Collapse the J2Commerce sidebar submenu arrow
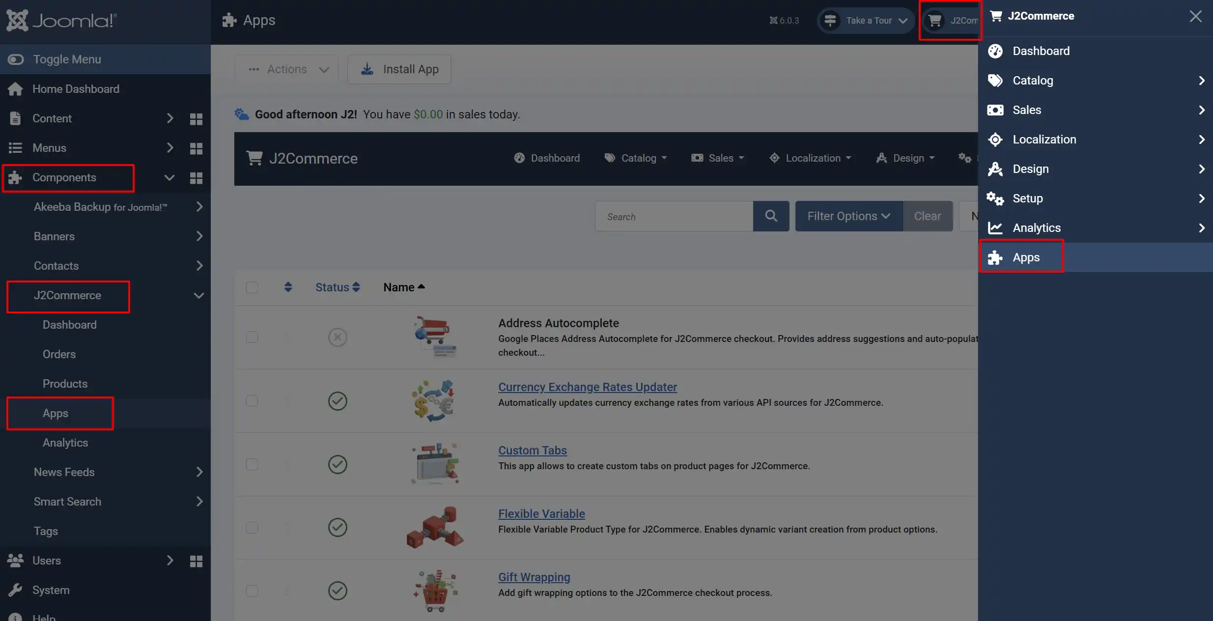Screen dimensions: 1213x621 click(198, 296)
